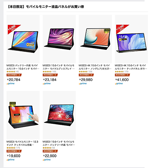Open the ¥29,980 4K monitor product image
The height and width of the screenshot is (168, 151).
95,39
